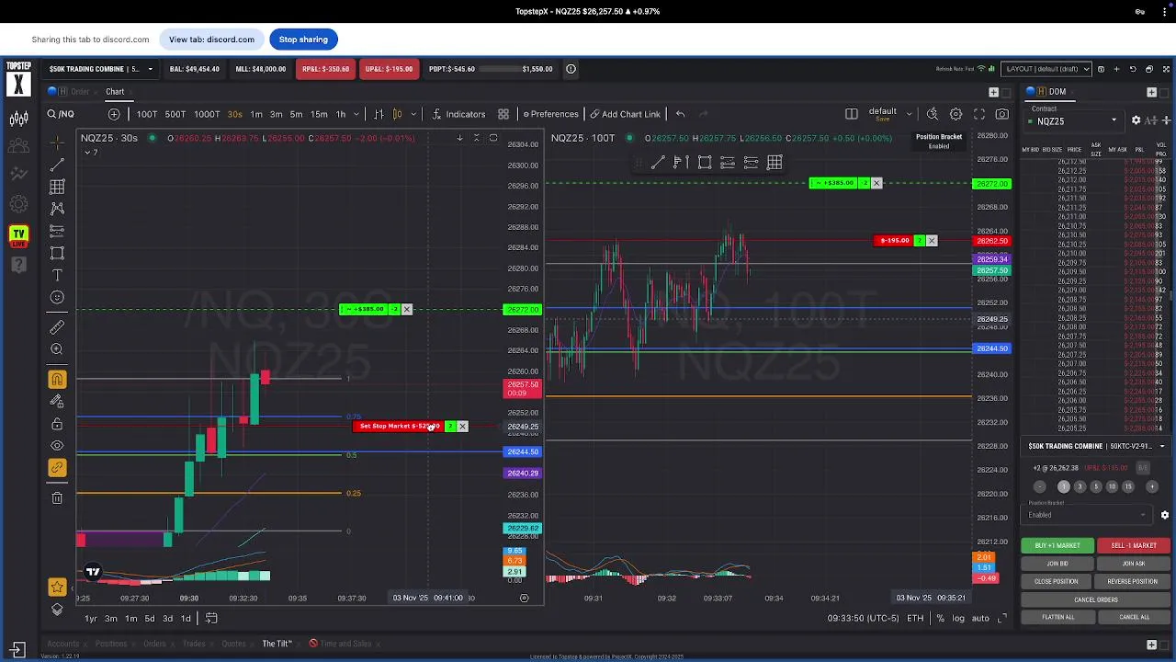
Task: Expand the timeframe dropdown after 1h
Action: click(356, 114)
